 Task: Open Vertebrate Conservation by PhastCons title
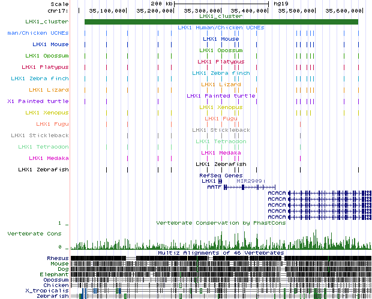[221, 222]
